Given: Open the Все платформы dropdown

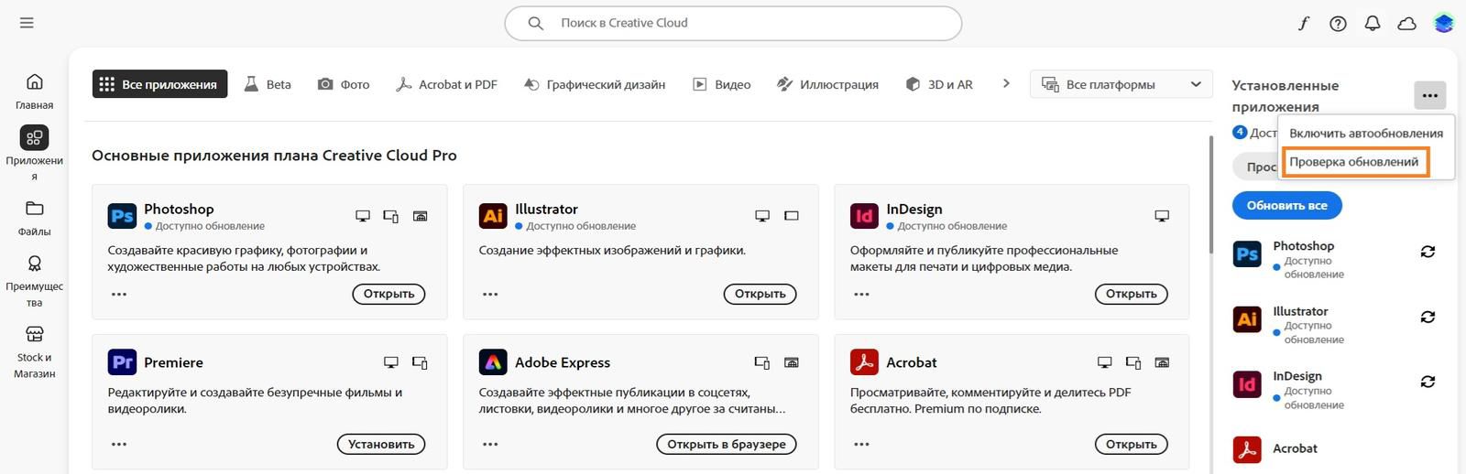Looking at the screenshot, I should (x=1121, y=84).
